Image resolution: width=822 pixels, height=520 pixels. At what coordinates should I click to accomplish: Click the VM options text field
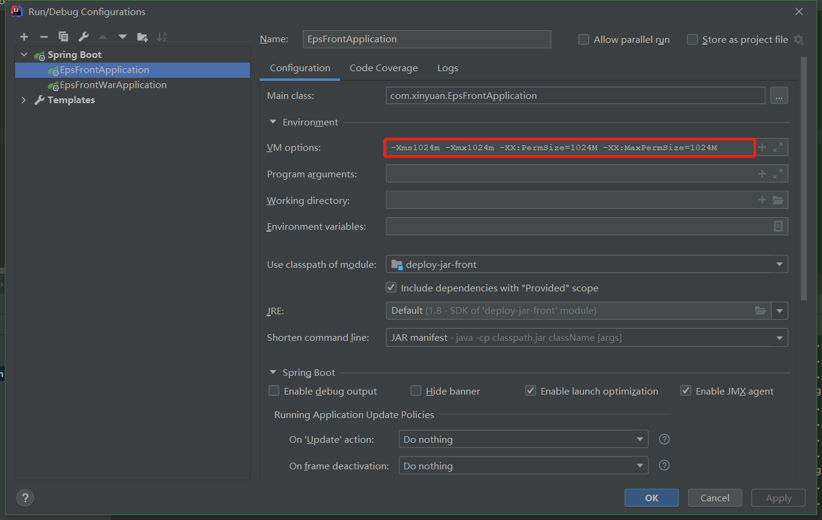coord(570,147)
